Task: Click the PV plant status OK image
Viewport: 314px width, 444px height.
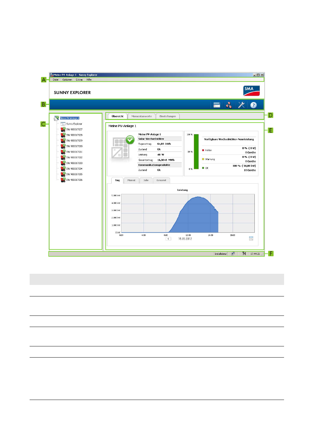Action: (x=122, y=148)
